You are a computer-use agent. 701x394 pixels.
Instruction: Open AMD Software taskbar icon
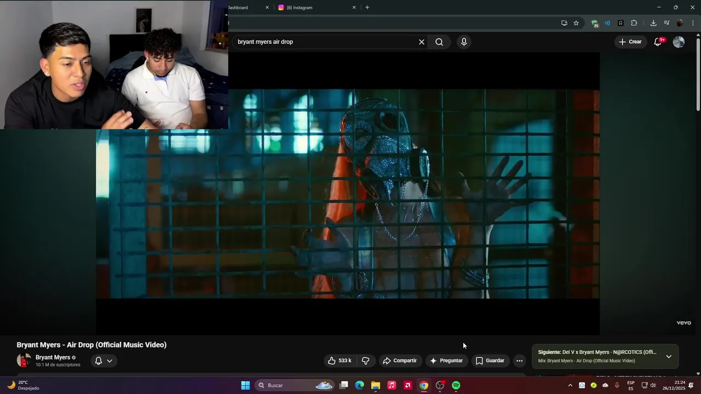point(407,385)
